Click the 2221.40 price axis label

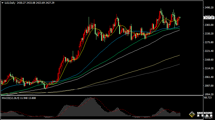pyautogui.click(x=209, y=51)
